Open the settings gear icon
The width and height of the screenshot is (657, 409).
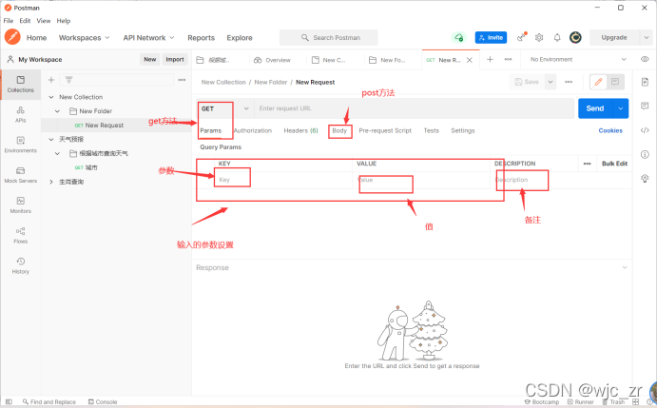tap(539, 37)
